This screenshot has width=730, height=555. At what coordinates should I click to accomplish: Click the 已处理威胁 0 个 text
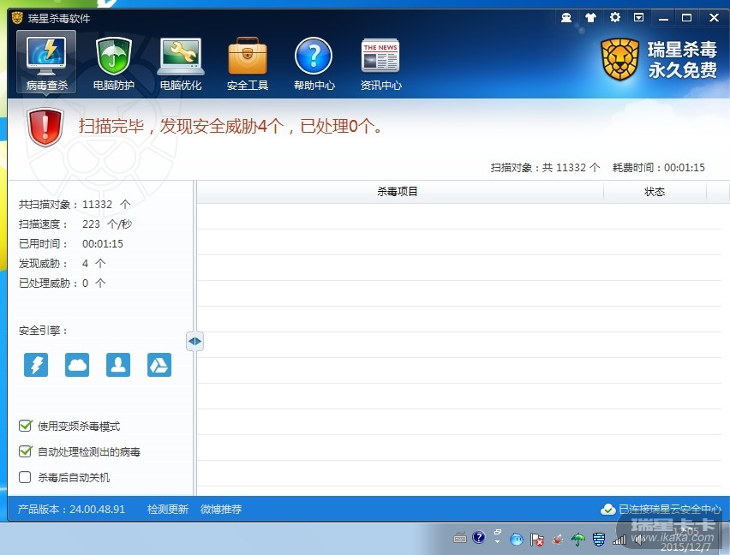(63, 283)
